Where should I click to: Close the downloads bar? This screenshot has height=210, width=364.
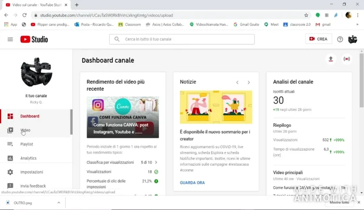tap(359, 202)
